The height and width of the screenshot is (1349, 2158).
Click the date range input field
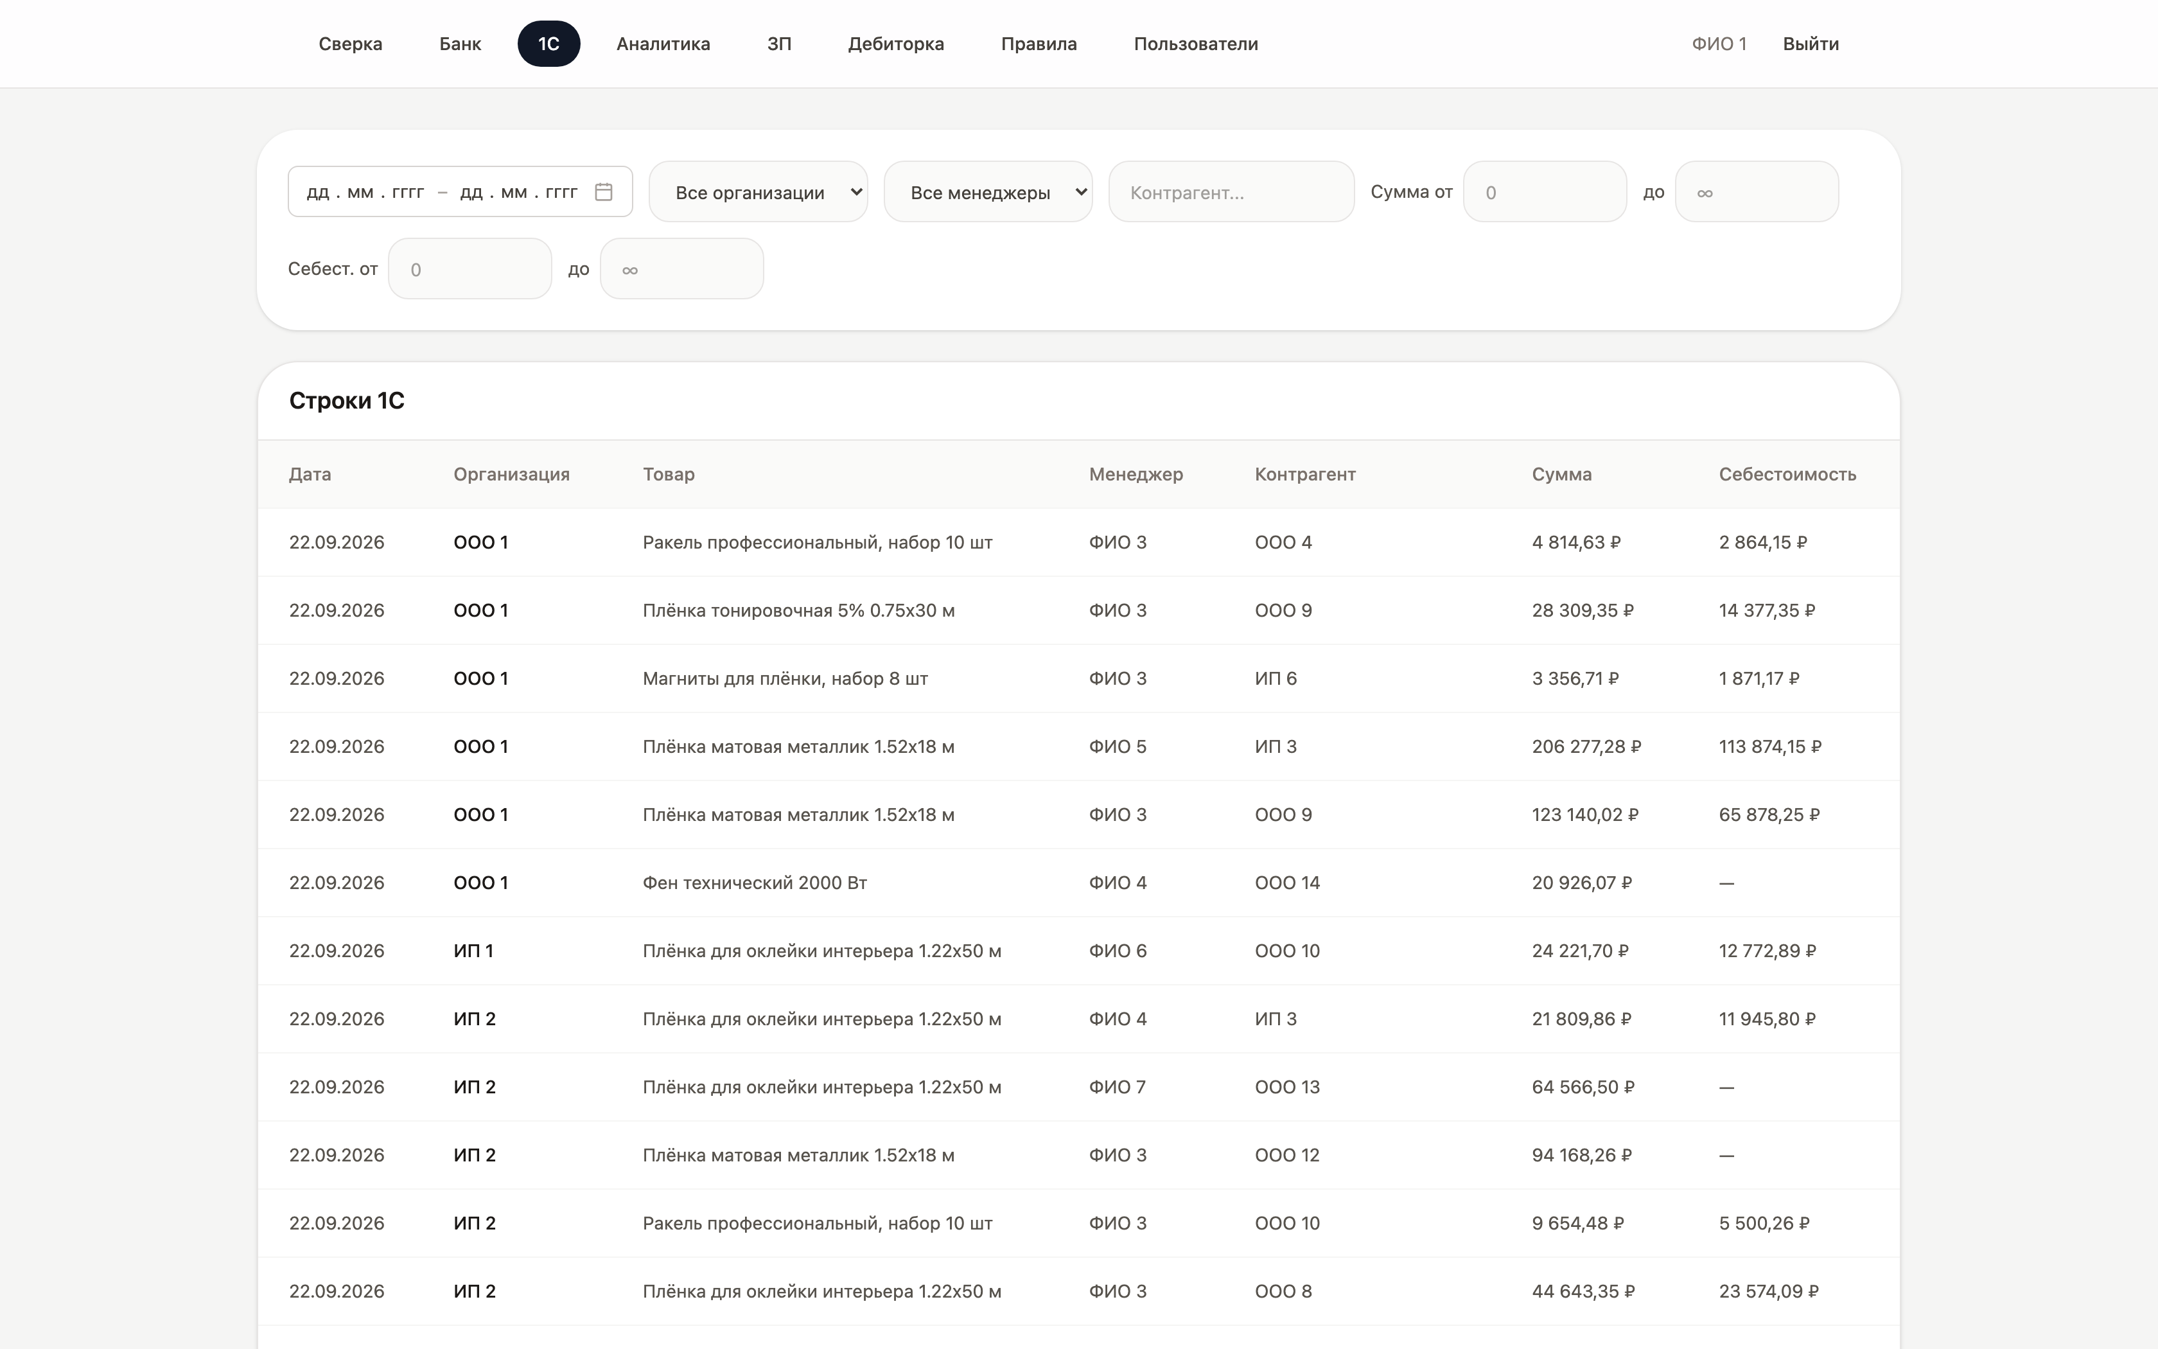(460, 192)
